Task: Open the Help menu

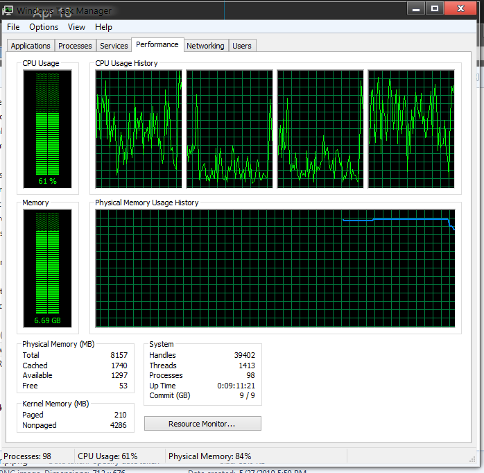Action: click(103, 27)
